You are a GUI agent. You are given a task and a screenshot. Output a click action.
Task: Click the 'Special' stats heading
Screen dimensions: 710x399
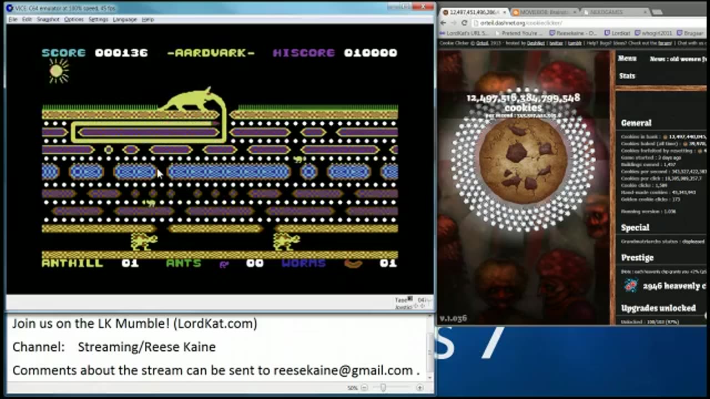tap(635, 227)
